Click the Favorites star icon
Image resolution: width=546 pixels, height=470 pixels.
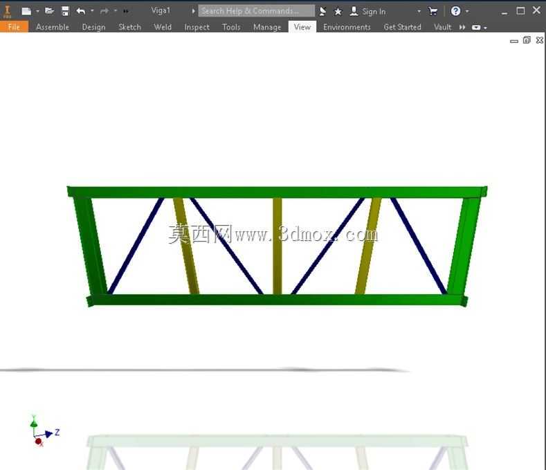coord(338,12)
